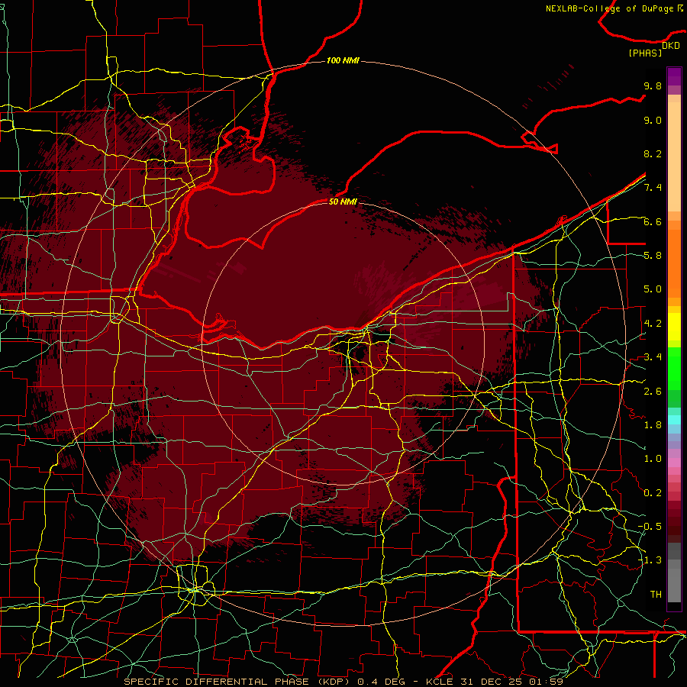Select the 1.0 scale value
Viewport: 687px width, 687px height.
[653, 459]
